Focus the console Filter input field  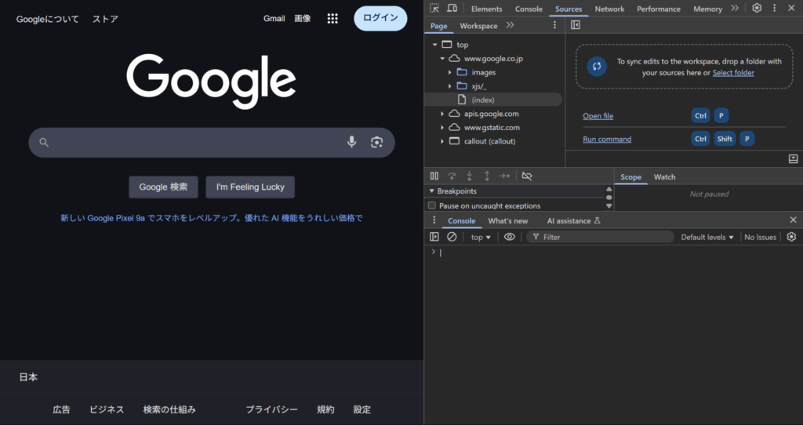tap(600, 237)
